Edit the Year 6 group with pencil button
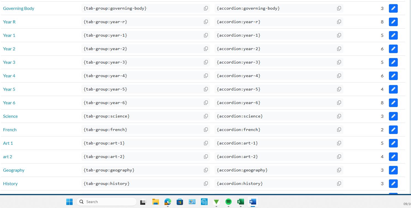The width and height of the screenshot is (411, 208). click(x=393, y=103)
